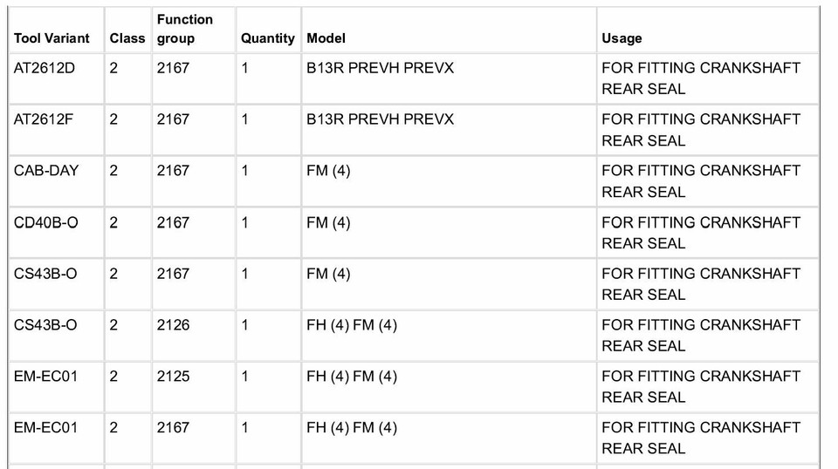Select the usage text in AT2612D row

[700, 78]
